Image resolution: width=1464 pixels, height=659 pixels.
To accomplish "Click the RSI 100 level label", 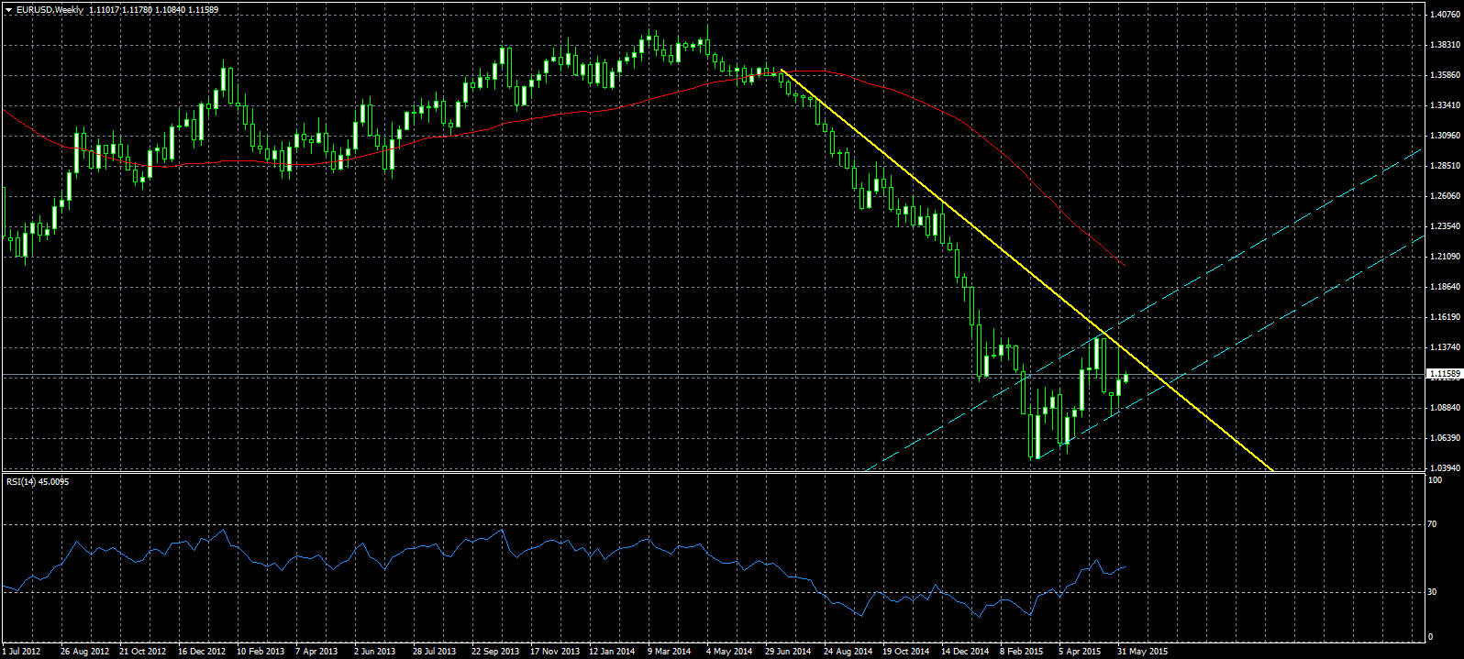I will (1436, 480).
